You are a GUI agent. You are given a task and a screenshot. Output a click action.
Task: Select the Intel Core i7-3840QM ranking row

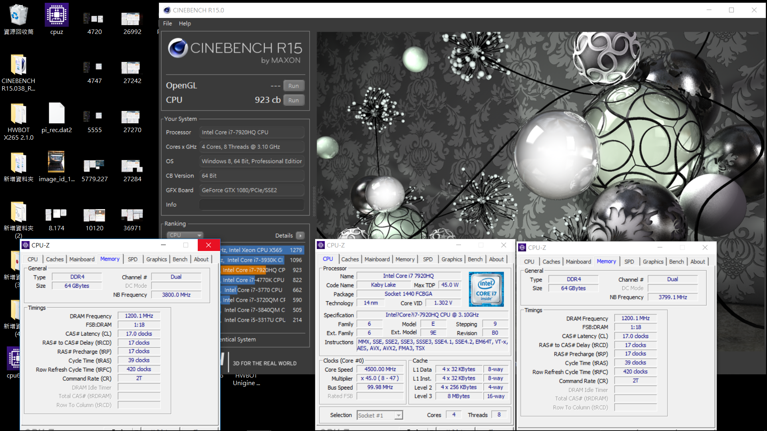pyautogui.click(x=262, y=310)
